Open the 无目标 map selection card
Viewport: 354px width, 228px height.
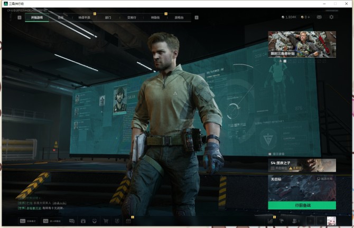pyautogui.click(x=302, y=188)
